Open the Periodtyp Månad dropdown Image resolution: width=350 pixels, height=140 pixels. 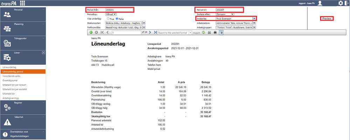(x=111, y=14)
